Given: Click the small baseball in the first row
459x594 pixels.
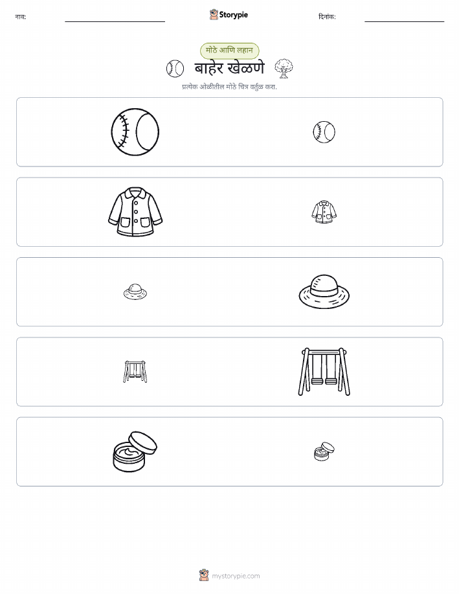Looking at the screenshot, I should pos(324,132).
